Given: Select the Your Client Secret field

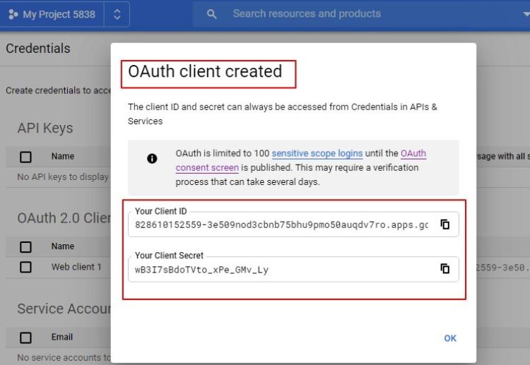Looking at the screenshot, I should (x=293, y=269).
